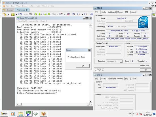
Task: Click Super PI horizontal scroll left arrow
Action: coord(18,104)
